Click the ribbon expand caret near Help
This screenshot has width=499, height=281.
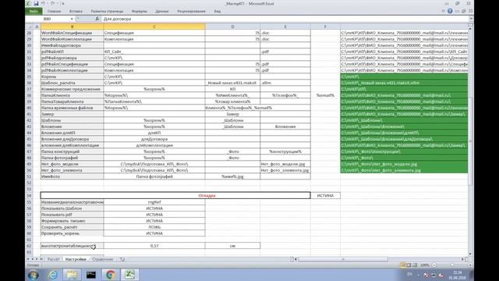(x=444, y=11)
